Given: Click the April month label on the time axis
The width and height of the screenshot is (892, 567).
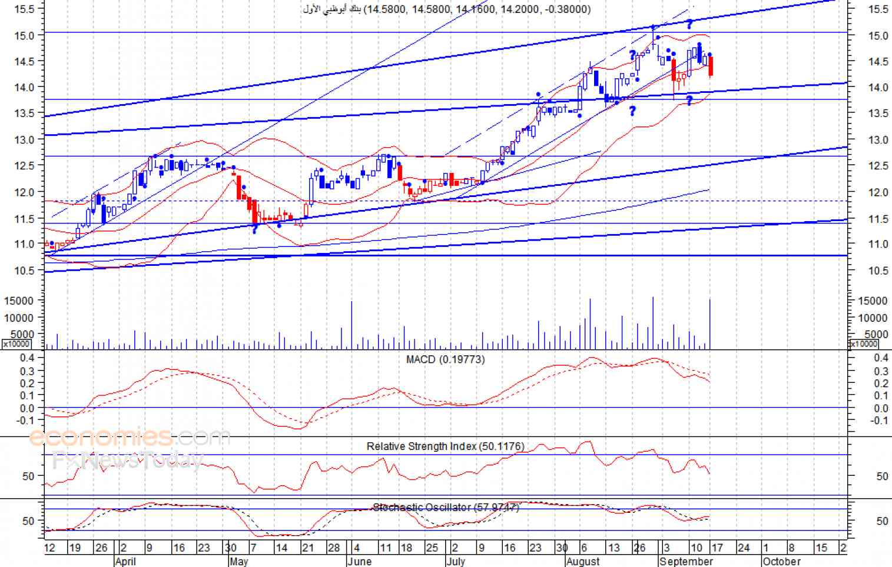Looking at the screenshot, I should click(x=125, y=562).
